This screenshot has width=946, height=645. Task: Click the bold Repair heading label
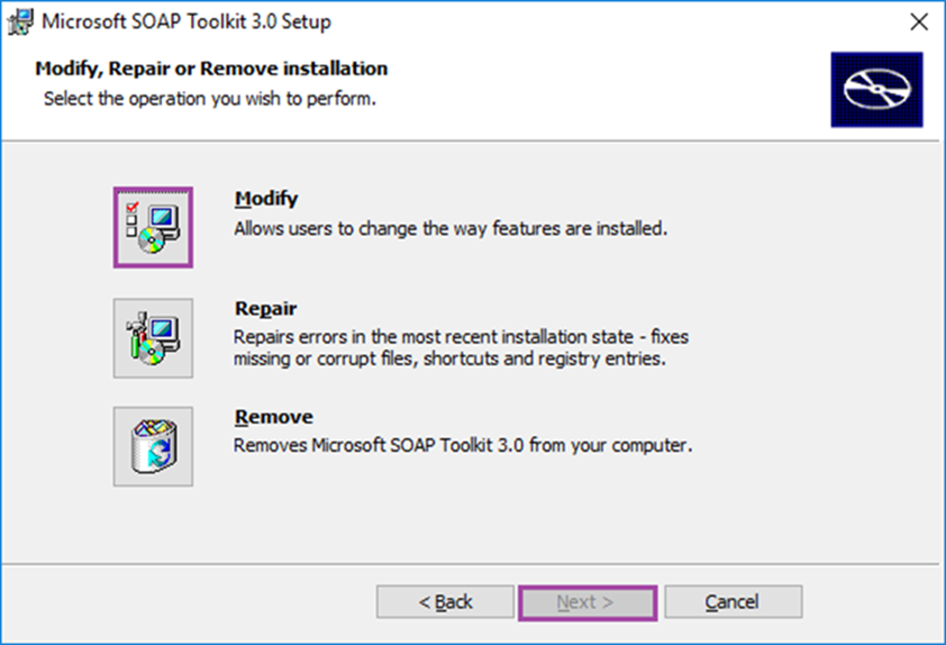[266, 308]
